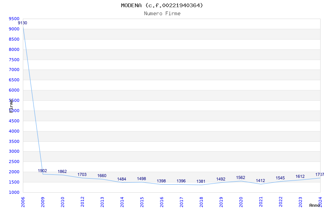Select the 1862 data label
The image size is (324, 209).
(62, 171)
